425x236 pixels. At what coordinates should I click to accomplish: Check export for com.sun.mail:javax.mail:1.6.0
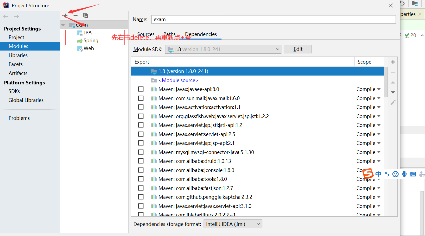(141, 98)
